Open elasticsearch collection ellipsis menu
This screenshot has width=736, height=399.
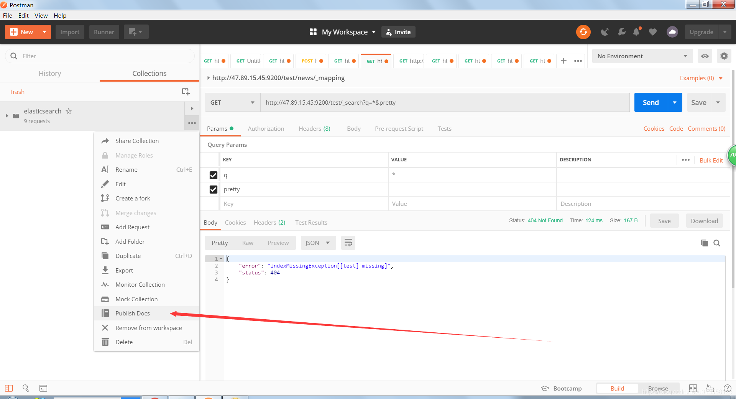pos(192,123)
